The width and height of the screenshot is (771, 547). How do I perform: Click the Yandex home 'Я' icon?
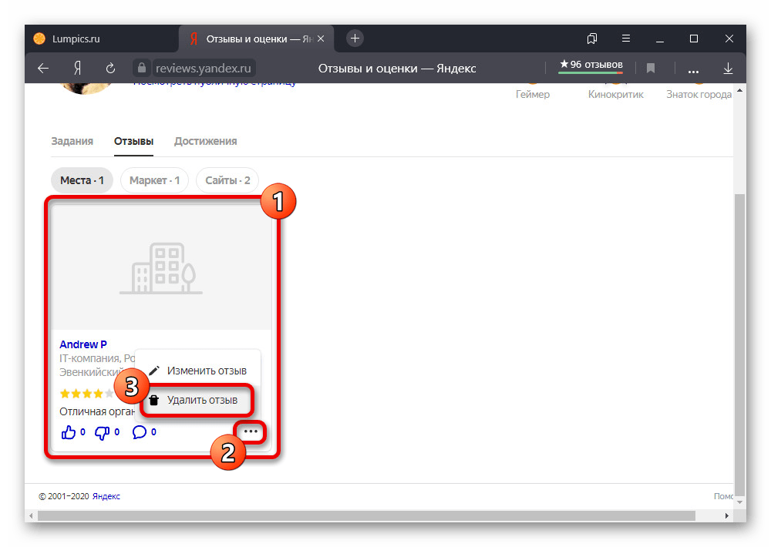(77, 69)
